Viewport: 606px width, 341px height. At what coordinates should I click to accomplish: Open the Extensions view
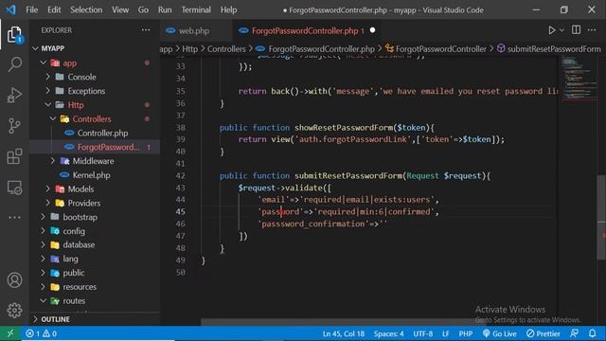coord(15,156)
